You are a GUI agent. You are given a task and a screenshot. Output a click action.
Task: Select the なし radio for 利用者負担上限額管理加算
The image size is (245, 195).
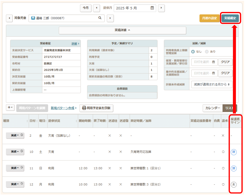tap(193, 51)
